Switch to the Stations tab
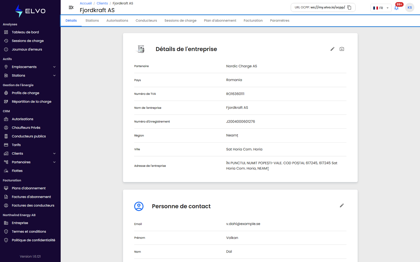 (92, 21)
